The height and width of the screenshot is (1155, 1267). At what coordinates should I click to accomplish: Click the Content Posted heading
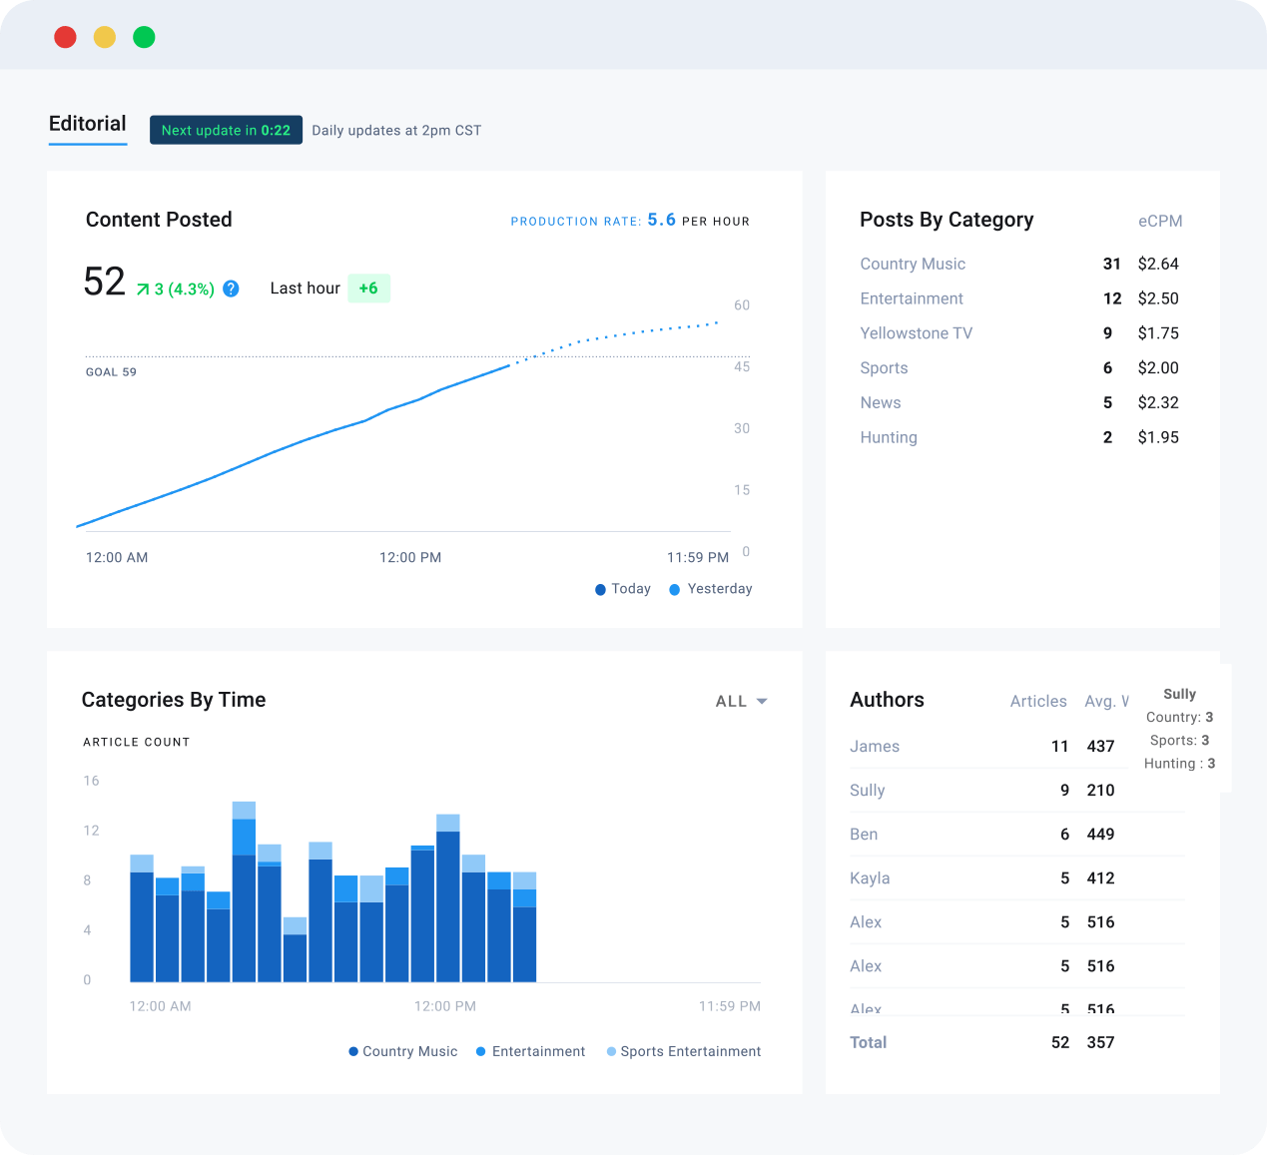click(159, 220)
